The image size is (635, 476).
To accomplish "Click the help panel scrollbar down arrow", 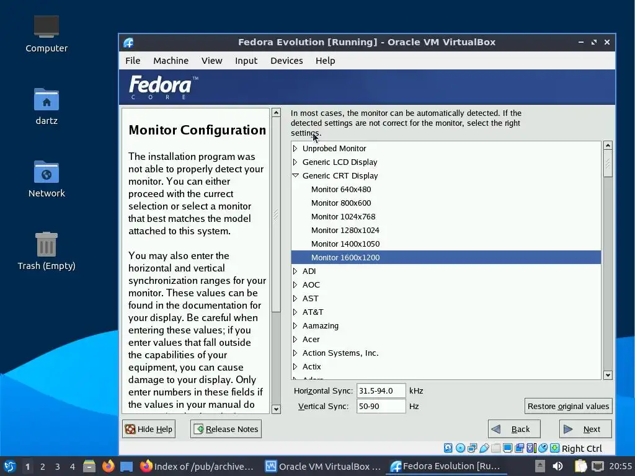I will (x=276, y=409).
